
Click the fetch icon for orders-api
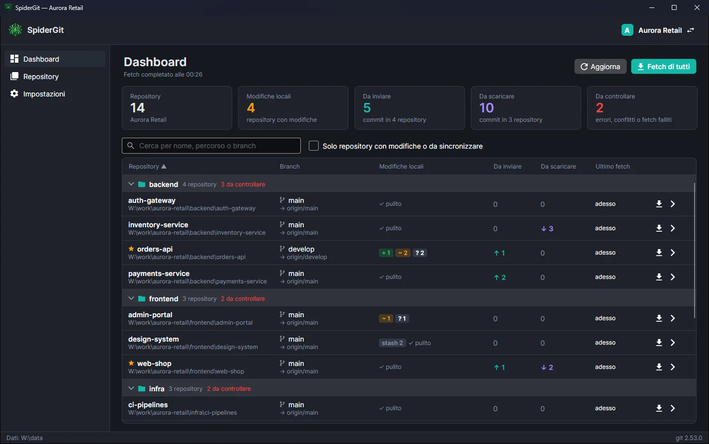659,253
